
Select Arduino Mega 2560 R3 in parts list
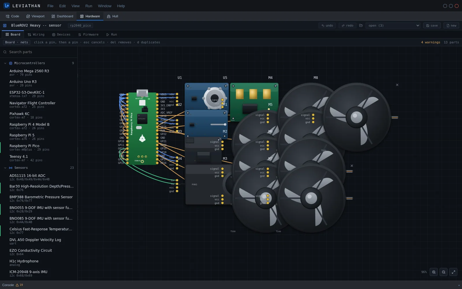pos(39,73)
